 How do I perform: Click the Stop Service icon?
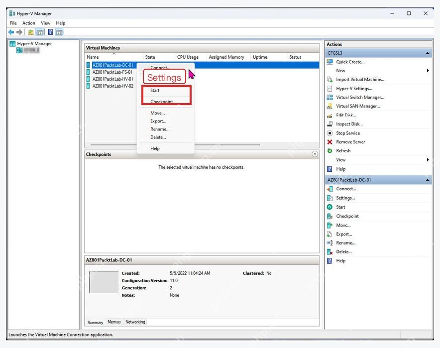point(330,133)
